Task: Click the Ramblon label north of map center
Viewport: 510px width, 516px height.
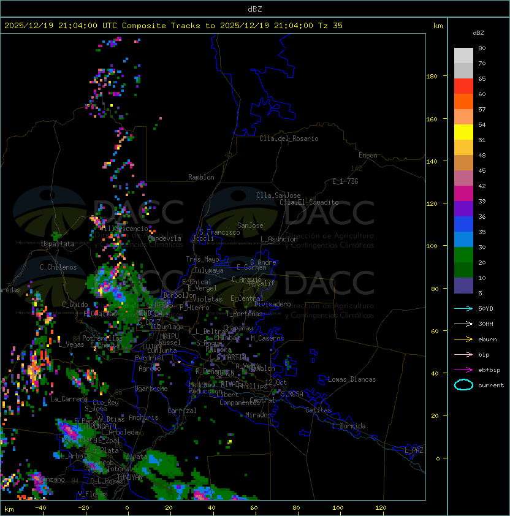Action: coord(201,177)
